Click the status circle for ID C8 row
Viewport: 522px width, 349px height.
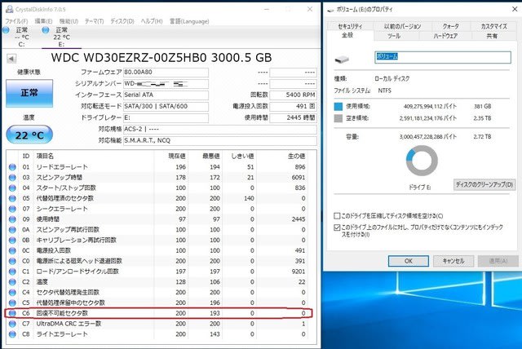(x=12, y=334)
